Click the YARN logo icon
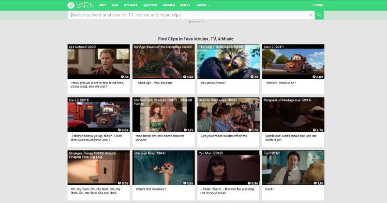 pyautogui.click(x=71, y=5)
